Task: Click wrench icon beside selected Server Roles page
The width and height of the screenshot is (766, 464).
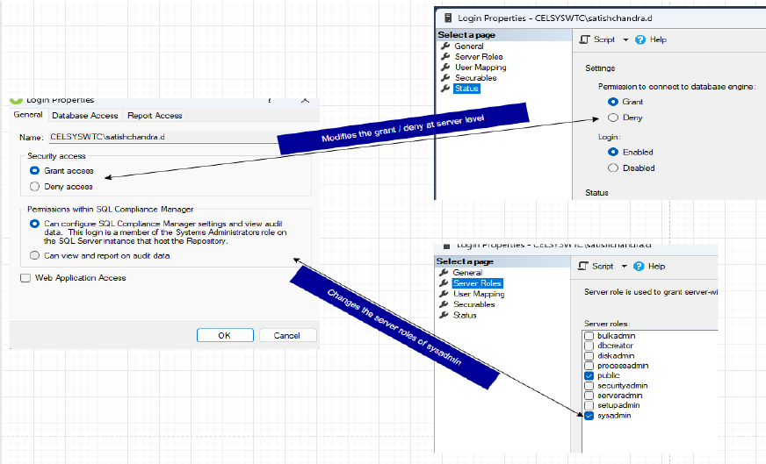Action: coord(444,283)
